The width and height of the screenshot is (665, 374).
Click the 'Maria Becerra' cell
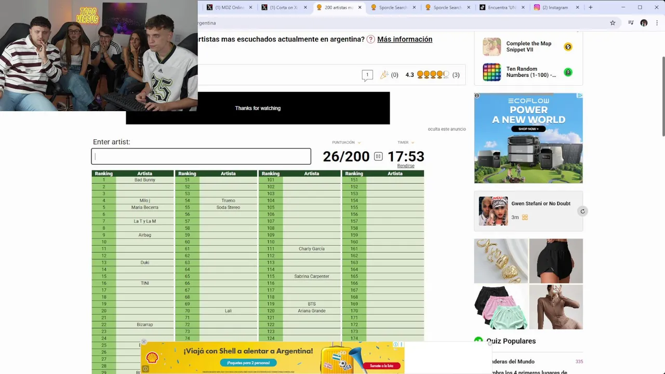pos(145,207)
